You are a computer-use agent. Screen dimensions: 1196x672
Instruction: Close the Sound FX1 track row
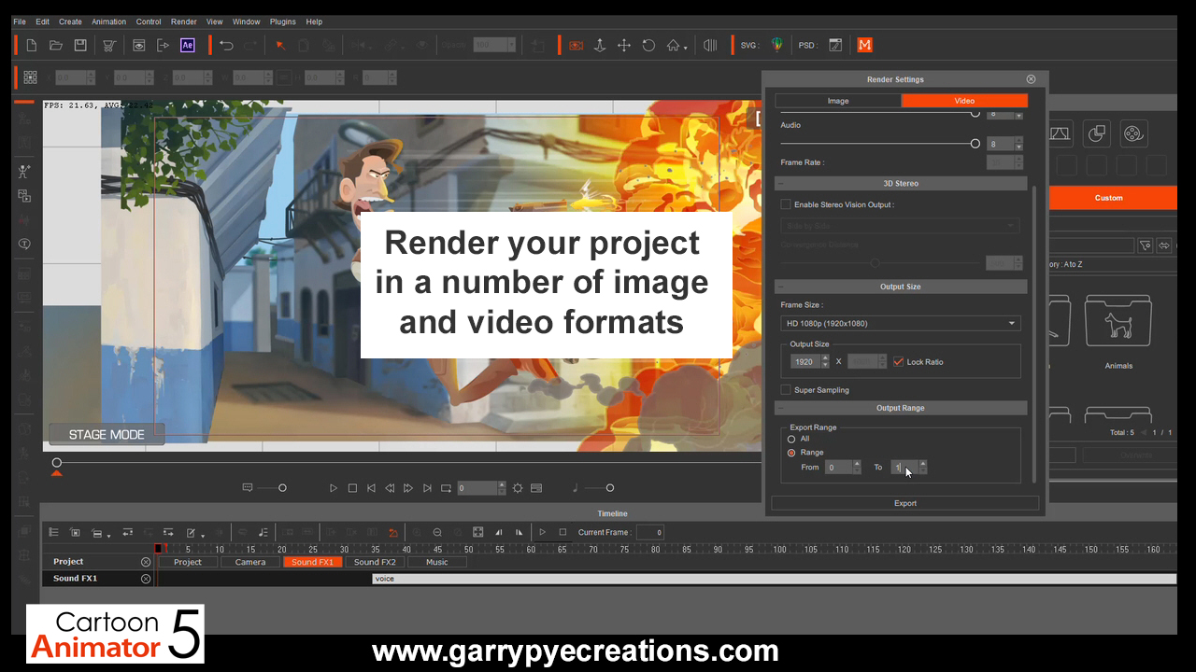146,579
